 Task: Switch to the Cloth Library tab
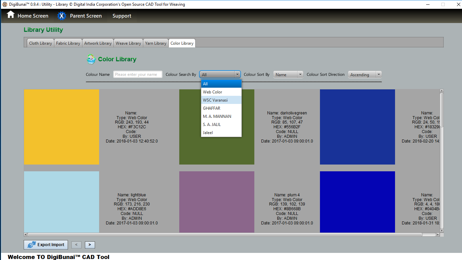click(40, 43)
